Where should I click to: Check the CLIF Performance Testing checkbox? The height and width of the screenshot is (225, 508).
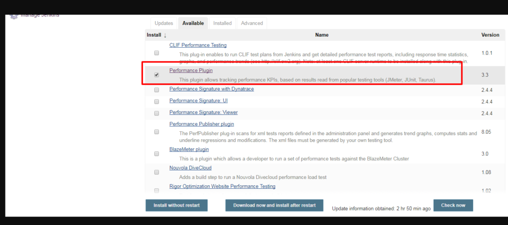tap(156, 53)
